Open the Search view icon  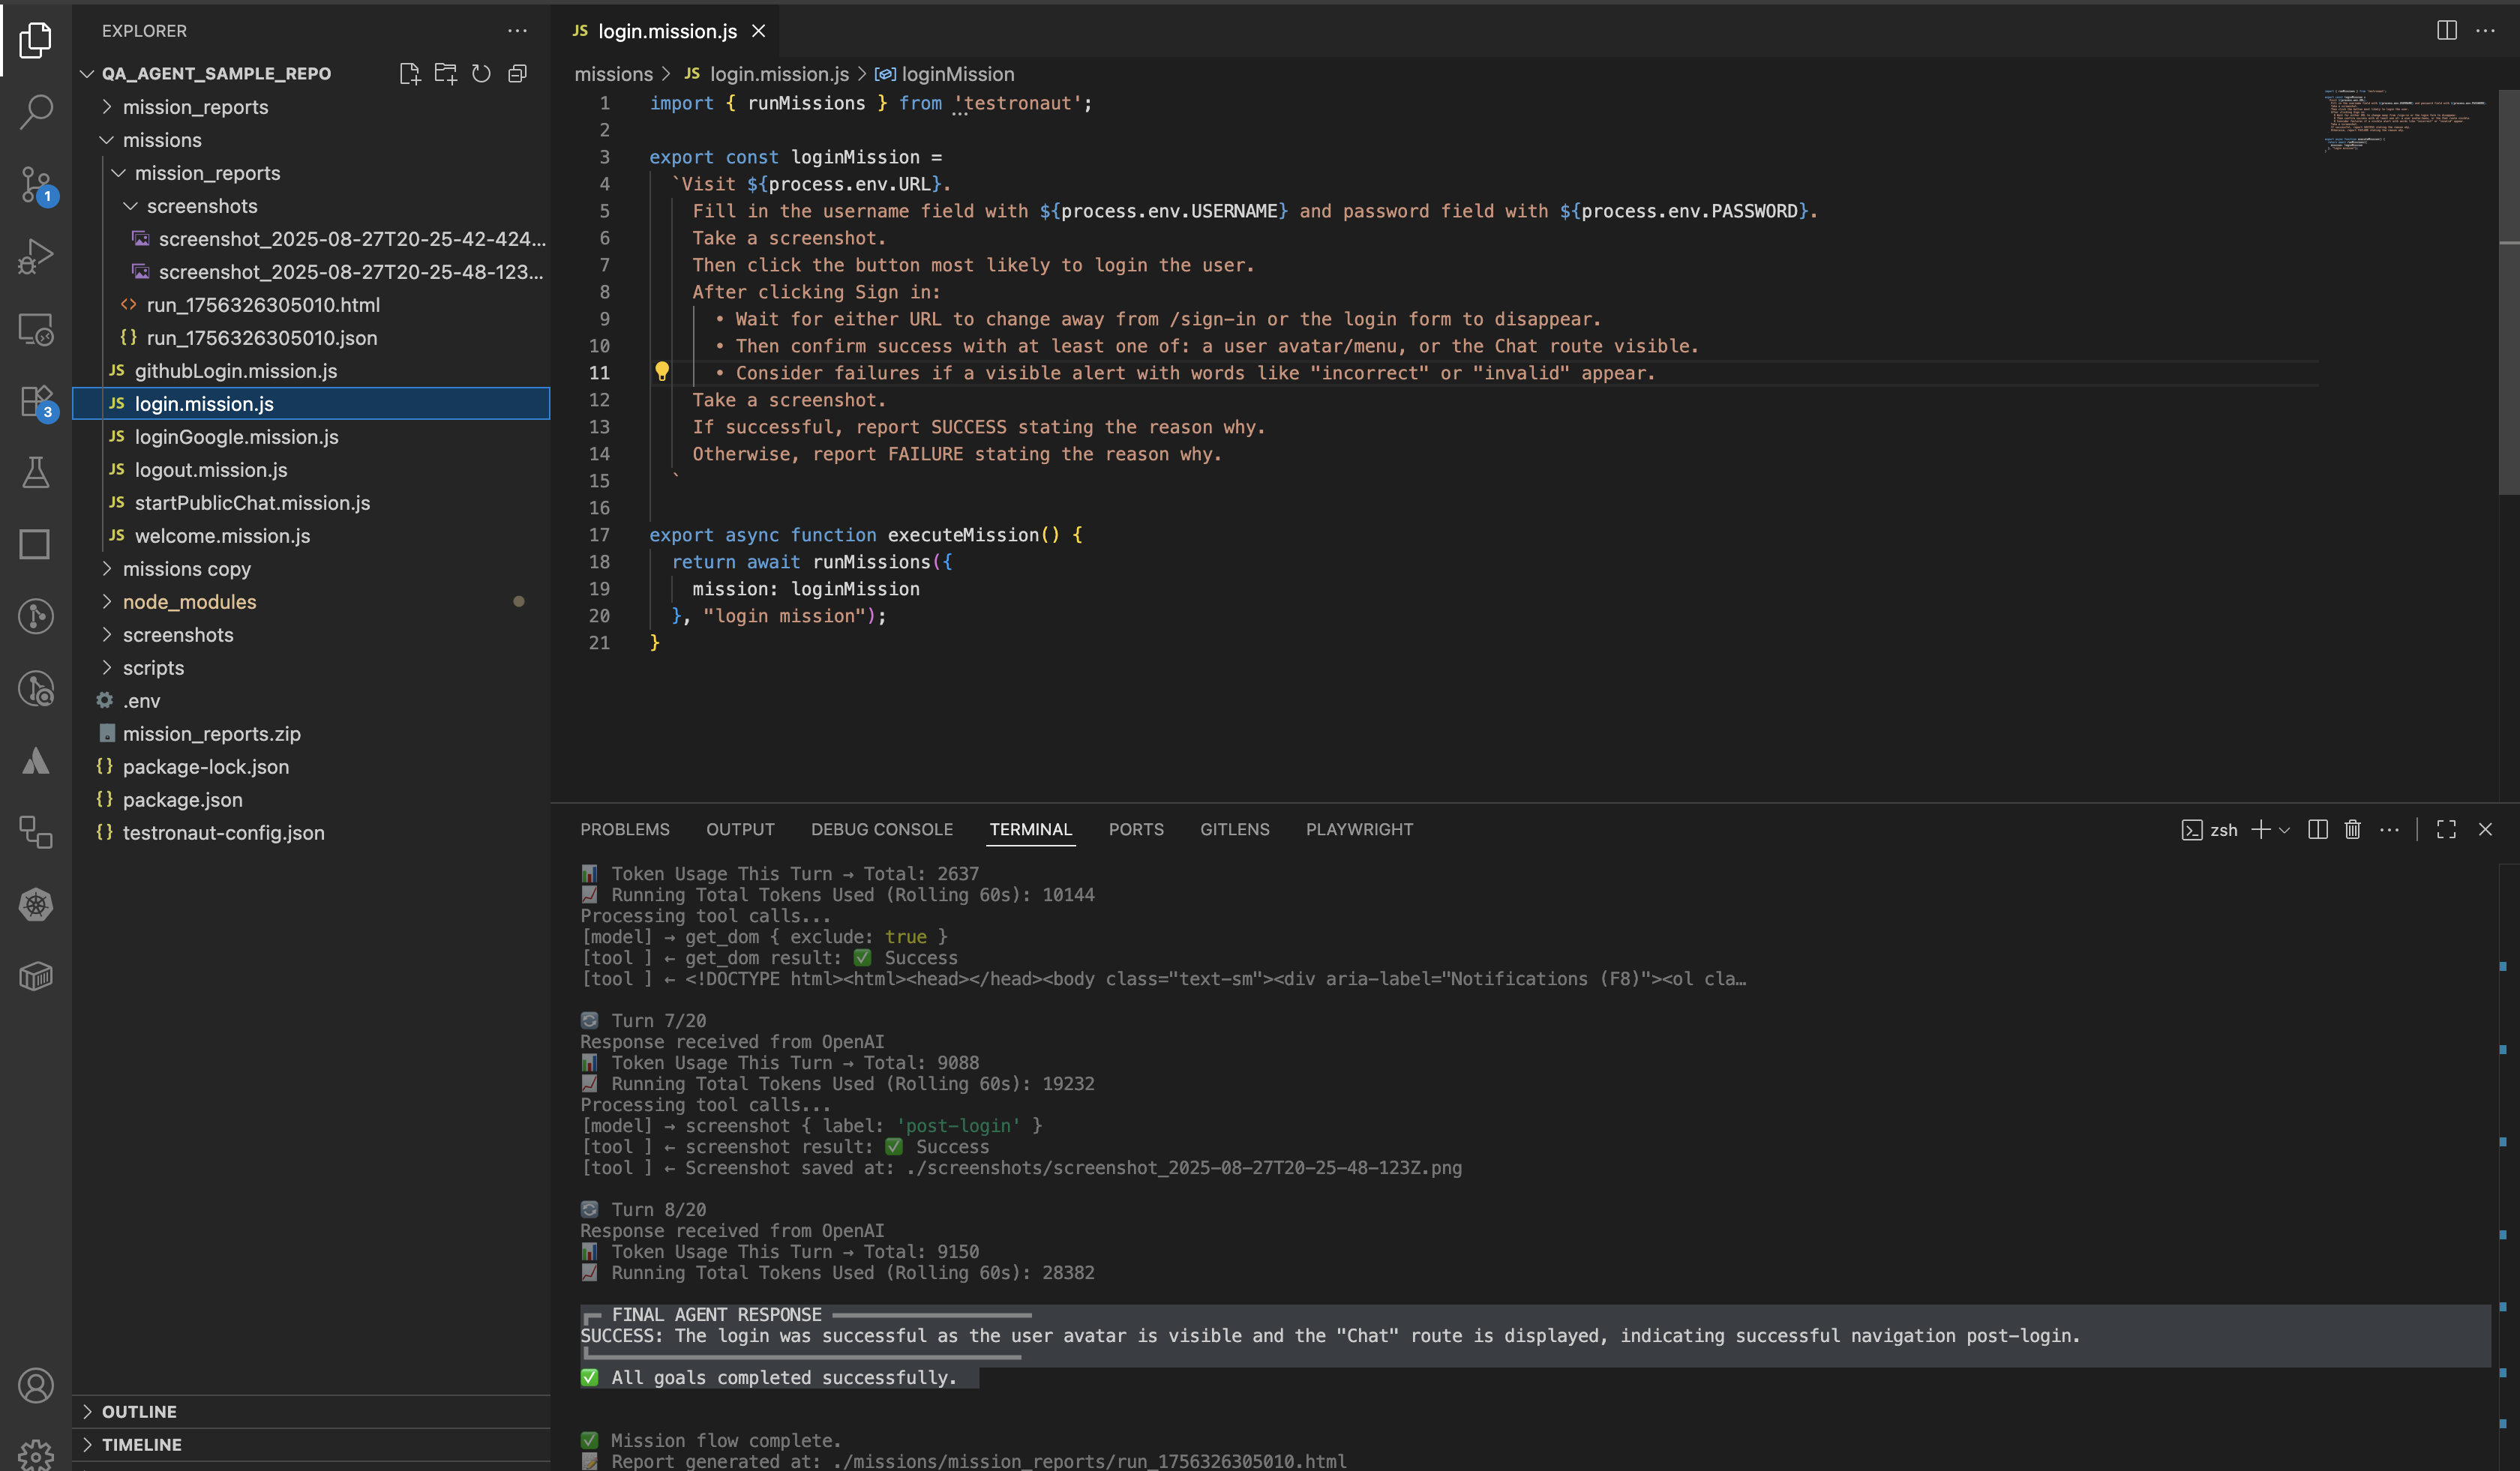point(36,112)
